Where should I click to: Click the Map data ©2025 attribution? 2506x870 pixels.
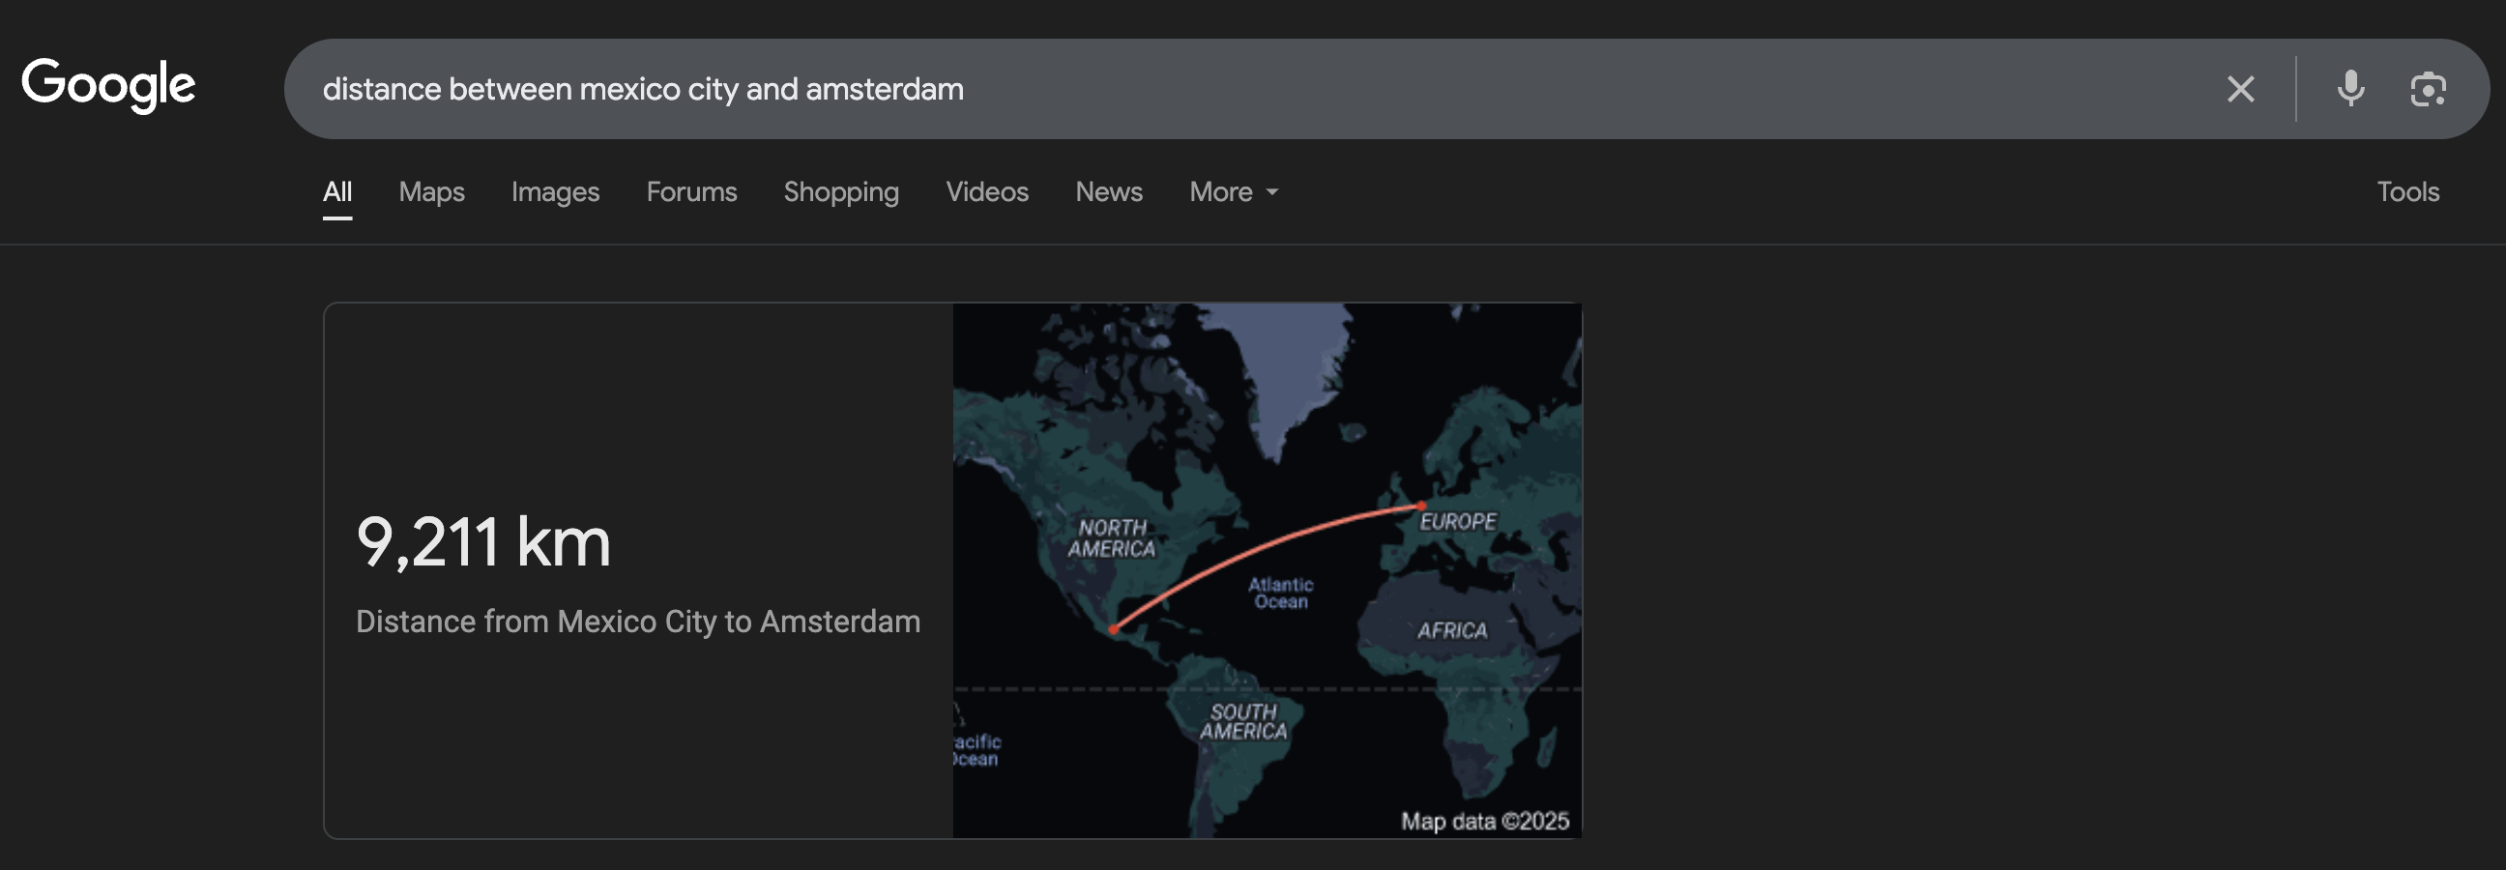(x=1483, y=821)
